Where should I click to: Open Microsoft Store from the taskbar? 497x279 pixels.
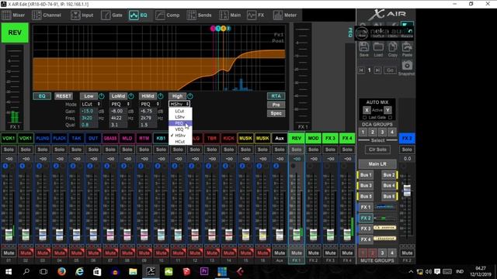[x=97, y=271]
